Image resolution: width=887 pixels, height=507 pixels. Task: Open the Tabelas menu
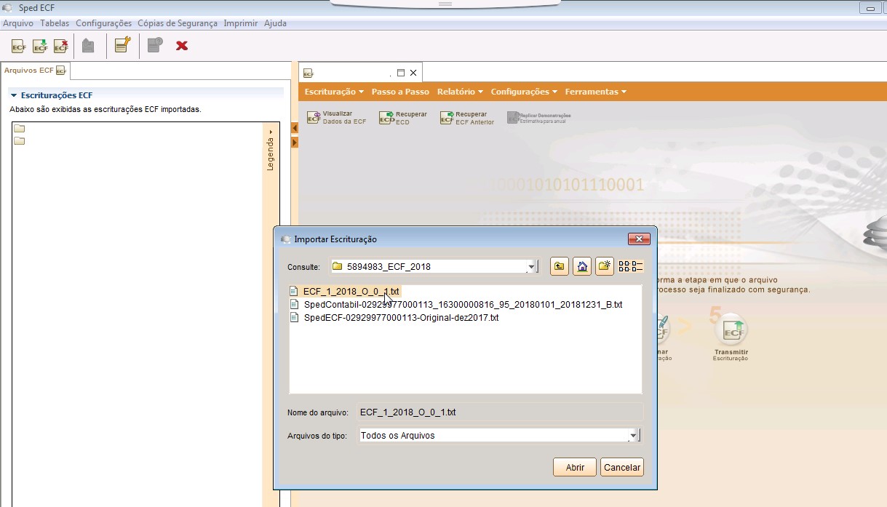[55, 23]
